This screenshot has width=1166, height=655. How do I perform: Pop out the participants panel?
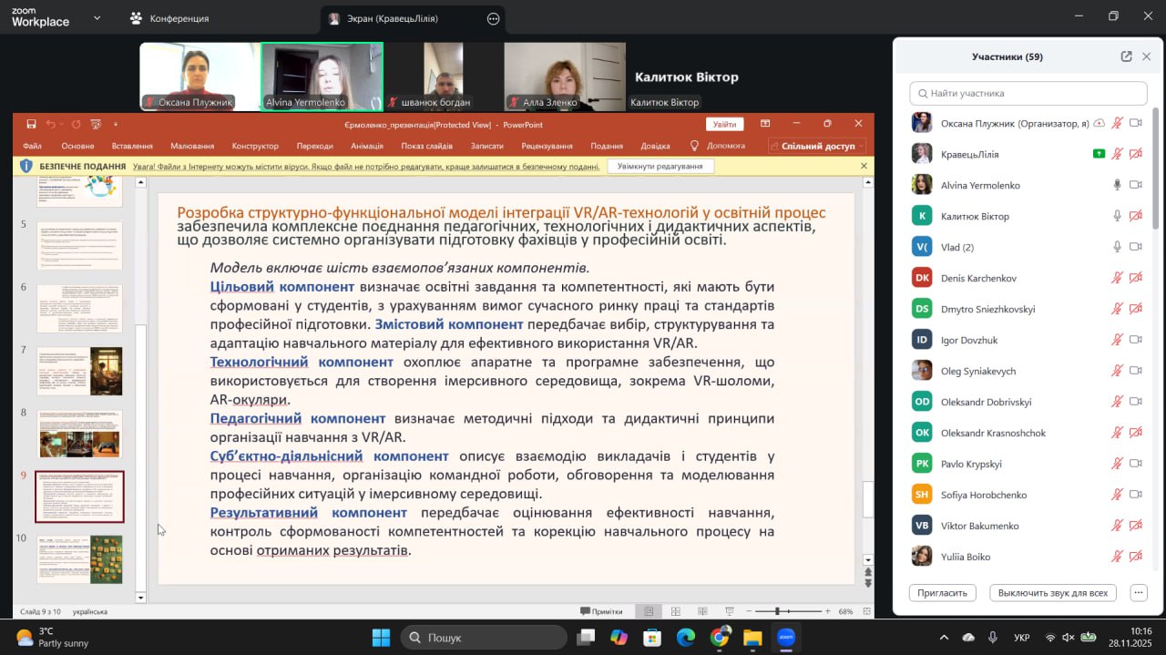coord(1127,56)
